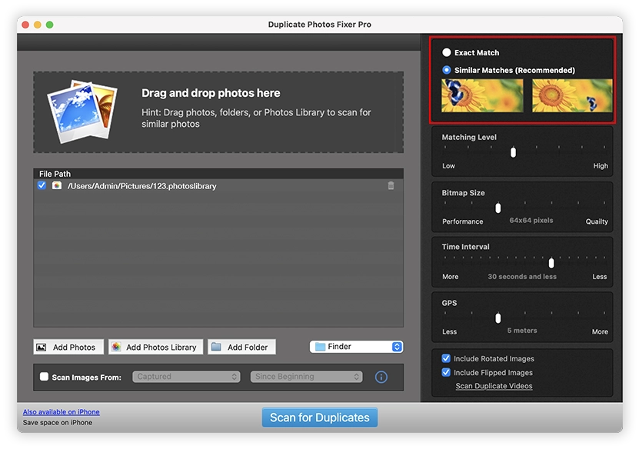The width and height of the screenshot is (639, 449).
Task: Click the Add Photos button
Action: click(x=68, y=348)
